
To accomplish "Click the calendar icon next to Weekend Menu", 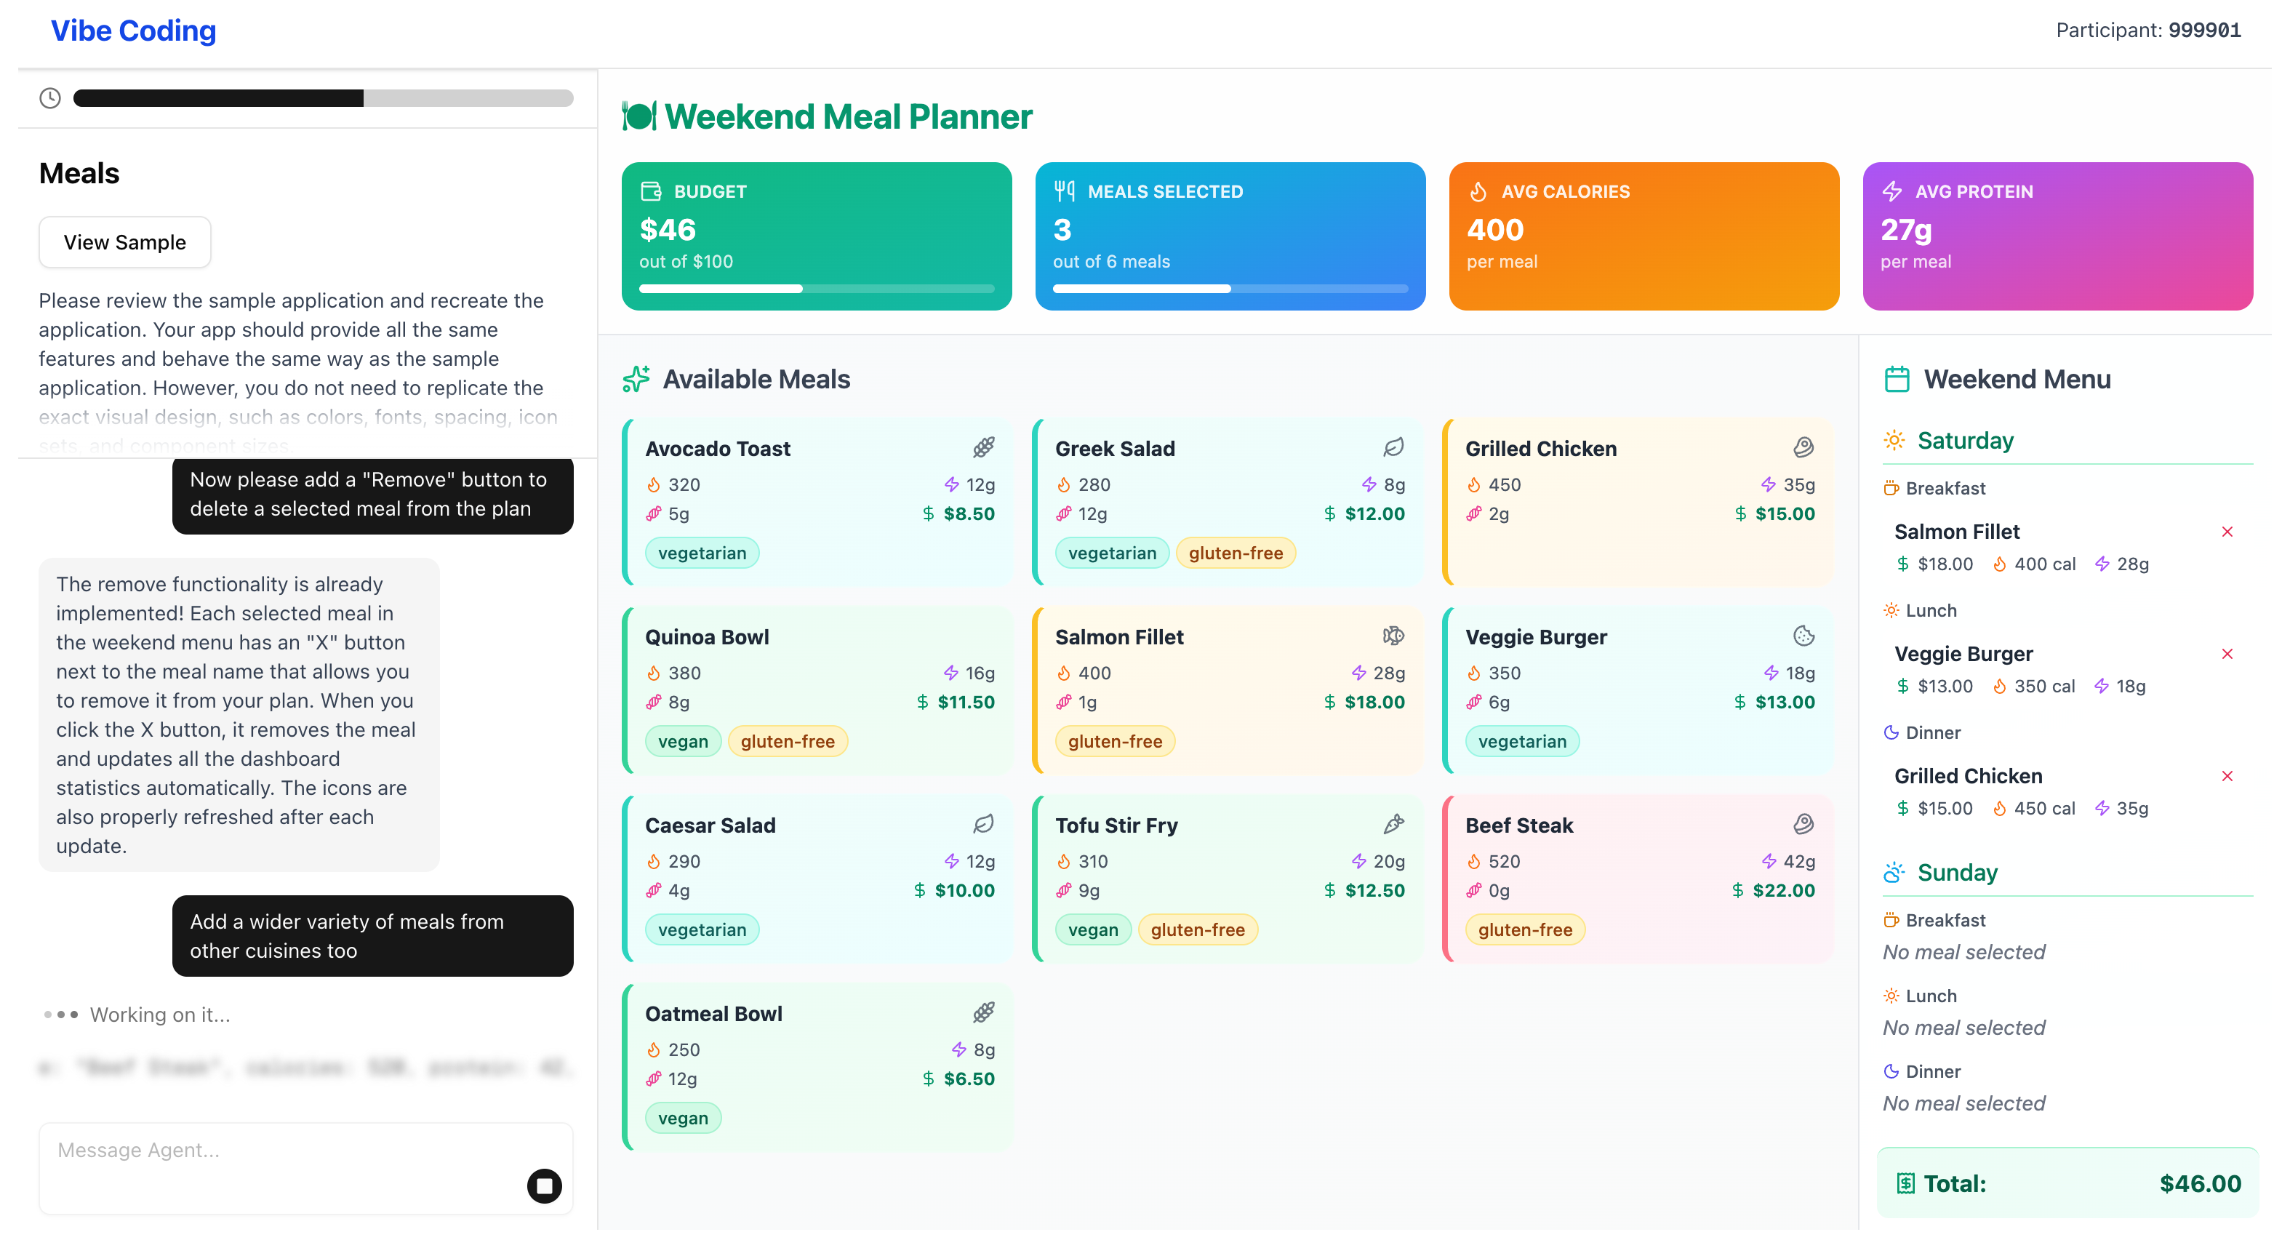I will tap(1896, 380).
